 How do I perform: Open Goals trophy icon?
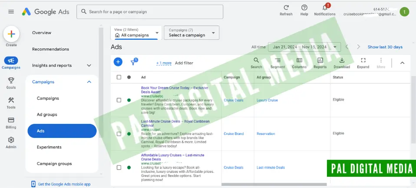pyautogui.click(x=11, y=80)
